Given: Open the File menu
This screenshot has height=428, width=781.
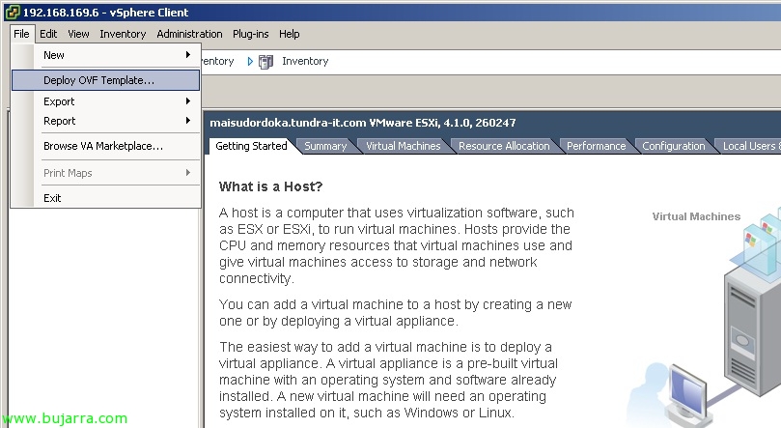Looking at the screenshot, I should click(21, 34).
